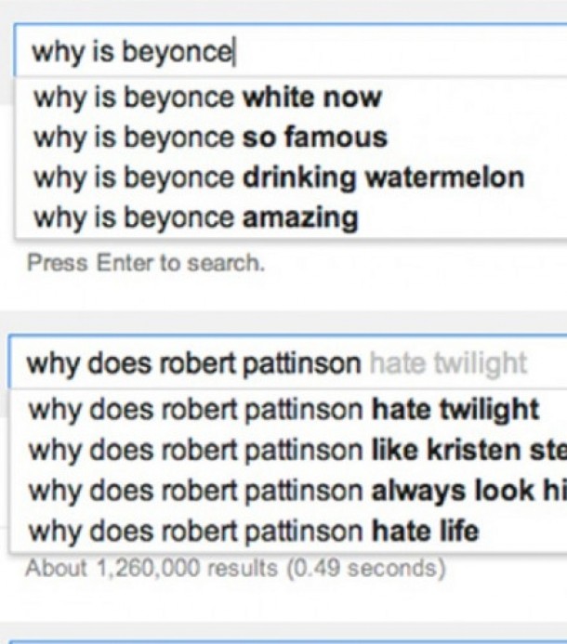This screenshot has width=567, height=644.
Task: Pick the "always look hi" Robert Pattinson suggestion
Action: click(x=297, y=492)
